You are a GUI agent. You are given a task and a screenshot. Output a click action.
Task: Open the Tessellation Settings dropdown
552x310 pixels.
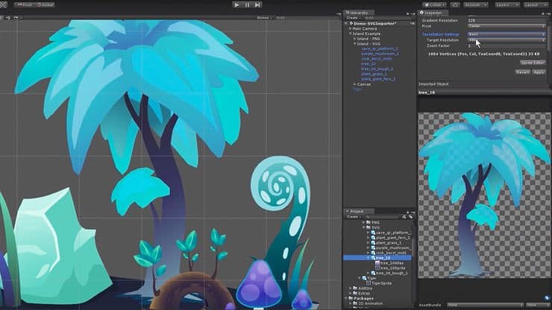click(506, 34)
